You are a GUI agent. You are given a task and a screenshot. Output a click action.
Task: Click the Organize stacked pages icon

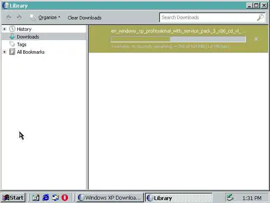[x=33, y=17]
